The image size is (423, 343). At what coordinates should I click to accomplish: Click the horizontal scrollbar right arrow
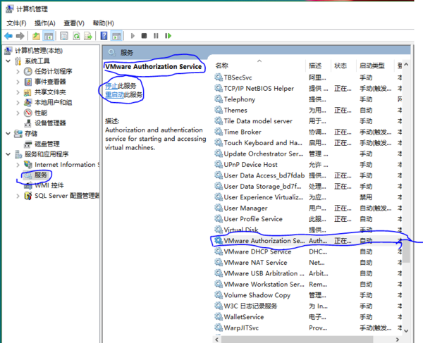398,339
